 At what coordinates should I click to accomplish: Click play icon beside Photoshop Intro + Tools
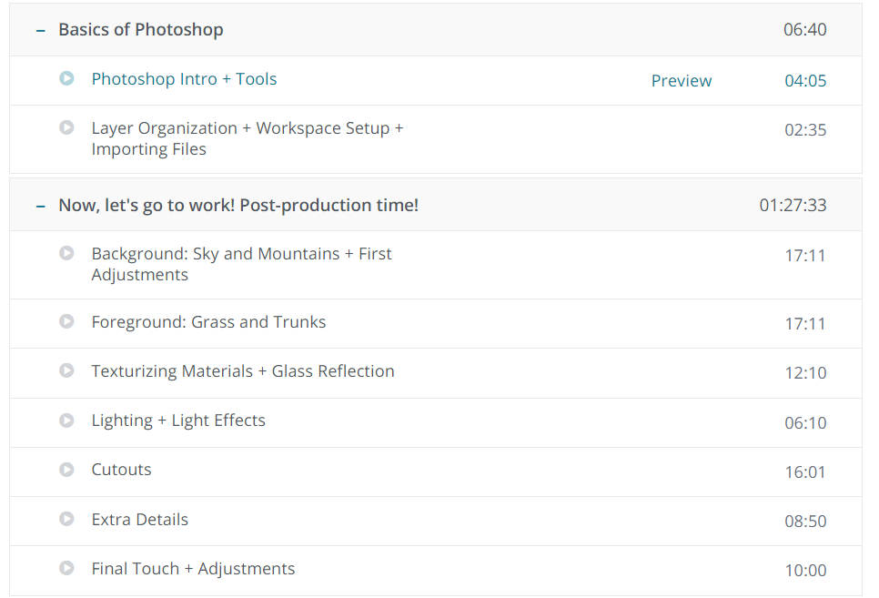point(66,79)
